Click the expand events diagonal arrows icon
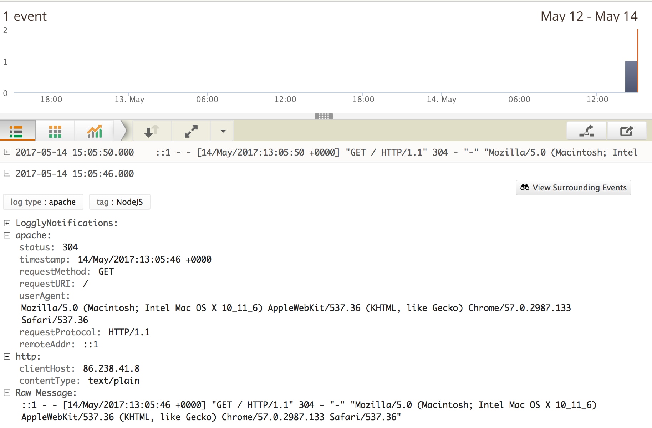The width and height of the screenshot is (652, 428). (x=191, y=131)
